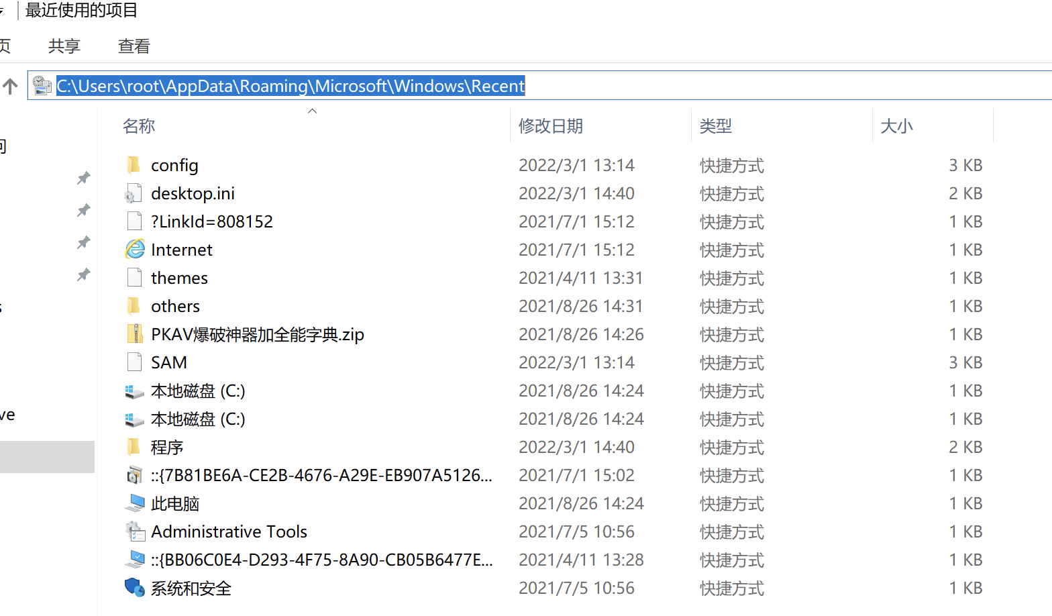
Task: Sort by 名称 column header
Action: coord(139,126)
